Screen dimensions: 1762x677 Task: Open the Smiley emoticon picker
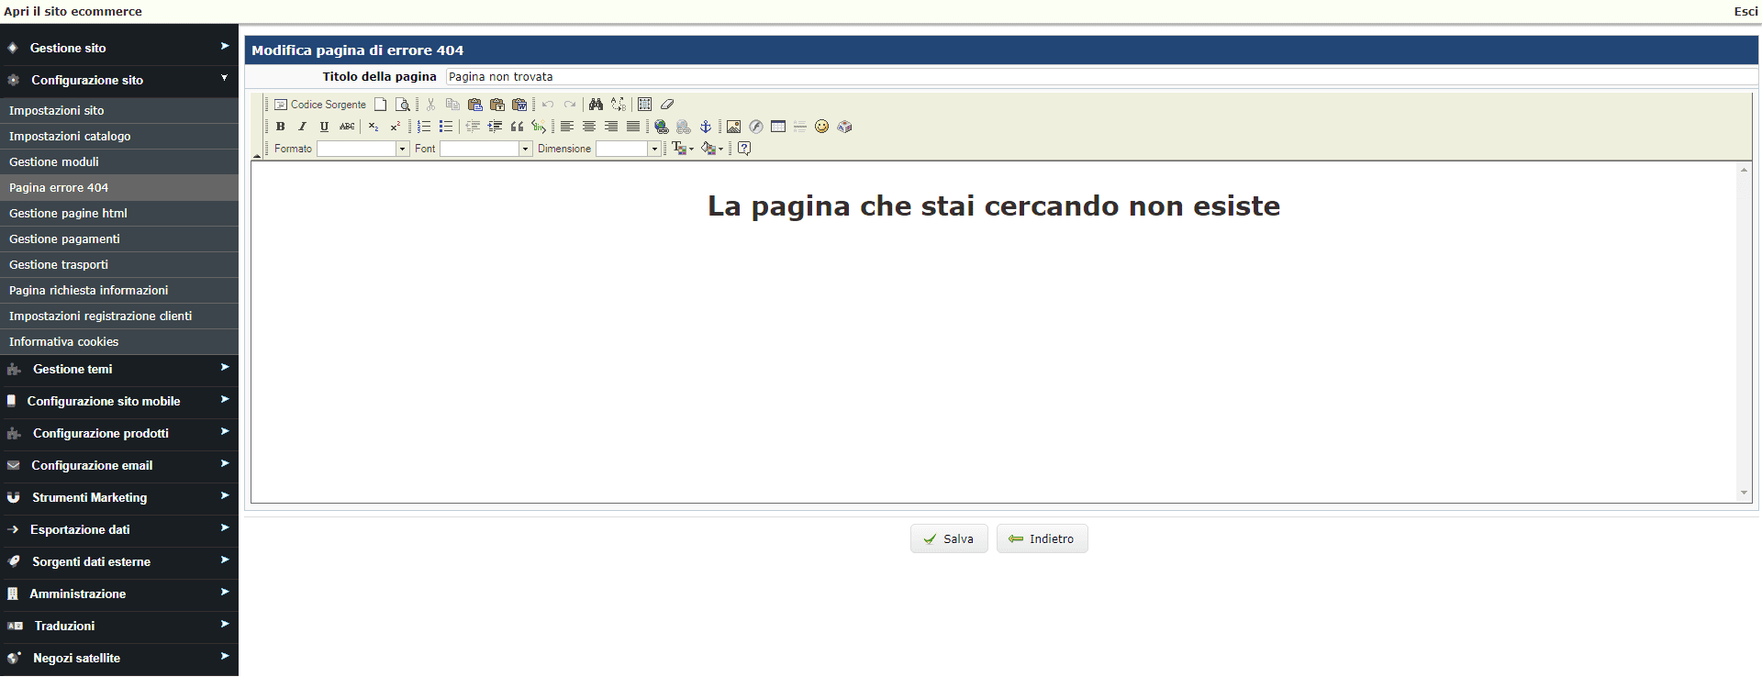pos(822,127)
